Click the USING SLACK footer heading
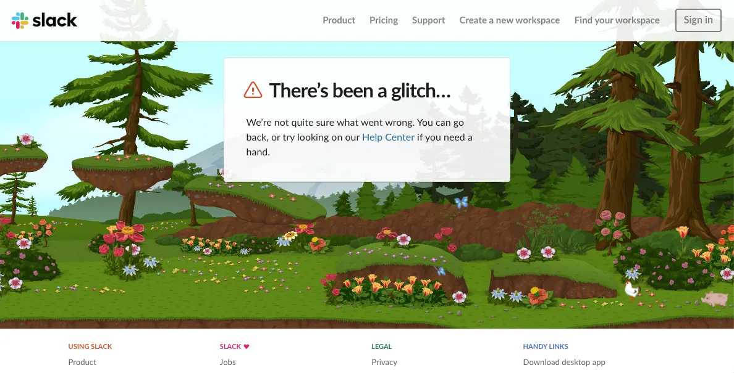 pos(90,346)
